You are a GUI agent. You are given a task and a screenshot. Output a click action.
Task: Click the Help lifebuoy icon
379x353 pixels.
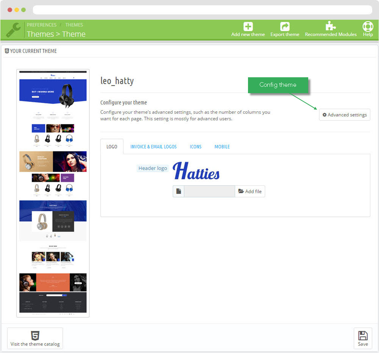tap(368, 27)
